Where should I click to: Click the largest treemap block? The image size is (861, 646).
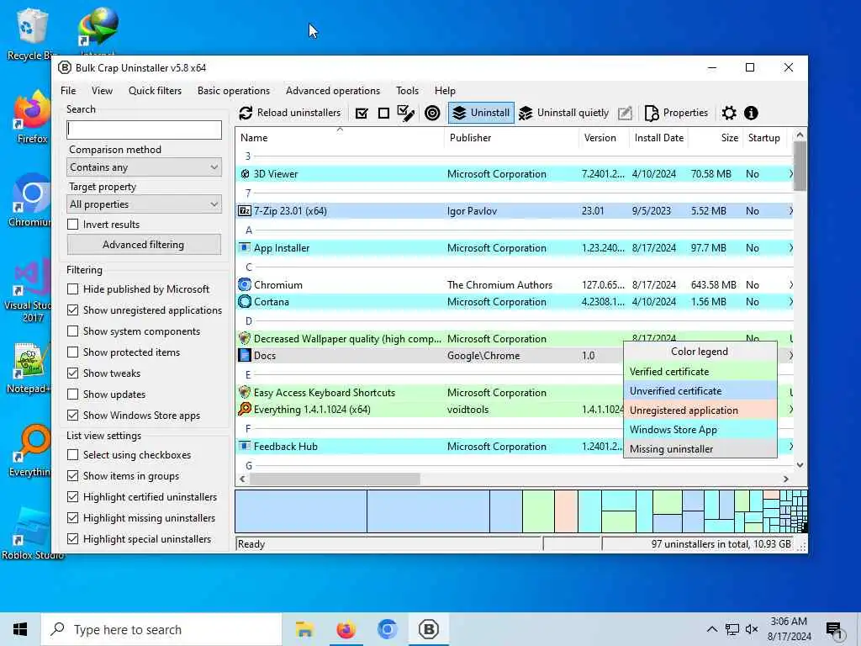(301, 511)
